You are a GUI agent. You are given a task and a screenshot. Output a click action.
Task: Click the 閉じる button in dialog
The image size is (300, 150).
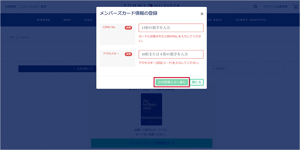point(196,82)
